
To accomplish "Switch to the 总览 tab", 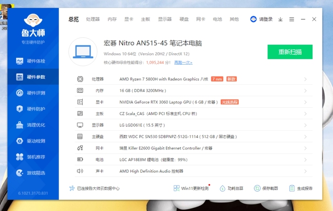I will [74, 19].
